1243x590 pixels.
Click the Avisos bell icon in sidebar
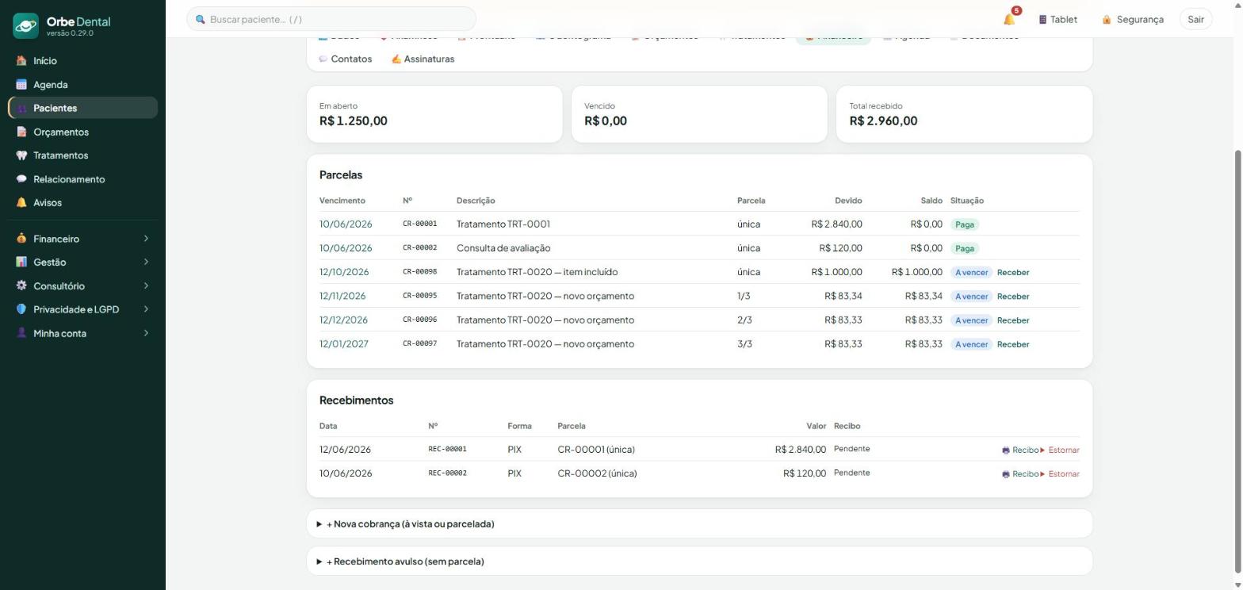21,202
